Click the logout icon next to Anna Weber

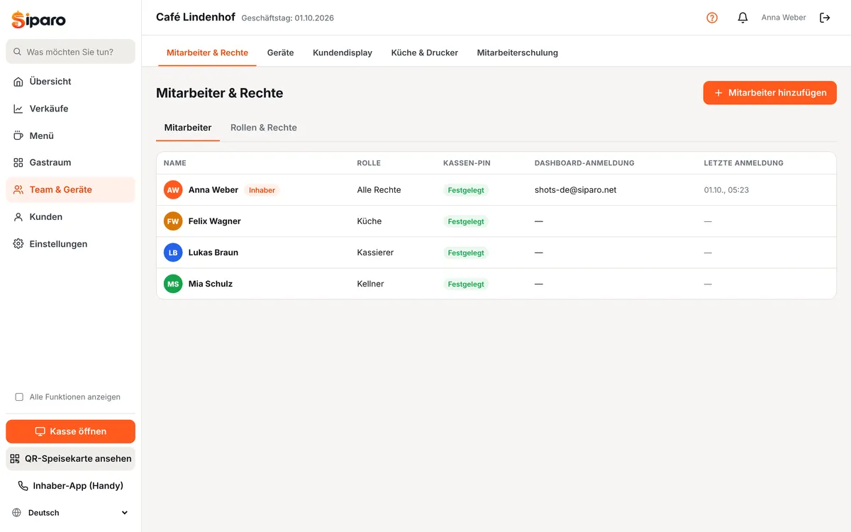click(825, 18)
